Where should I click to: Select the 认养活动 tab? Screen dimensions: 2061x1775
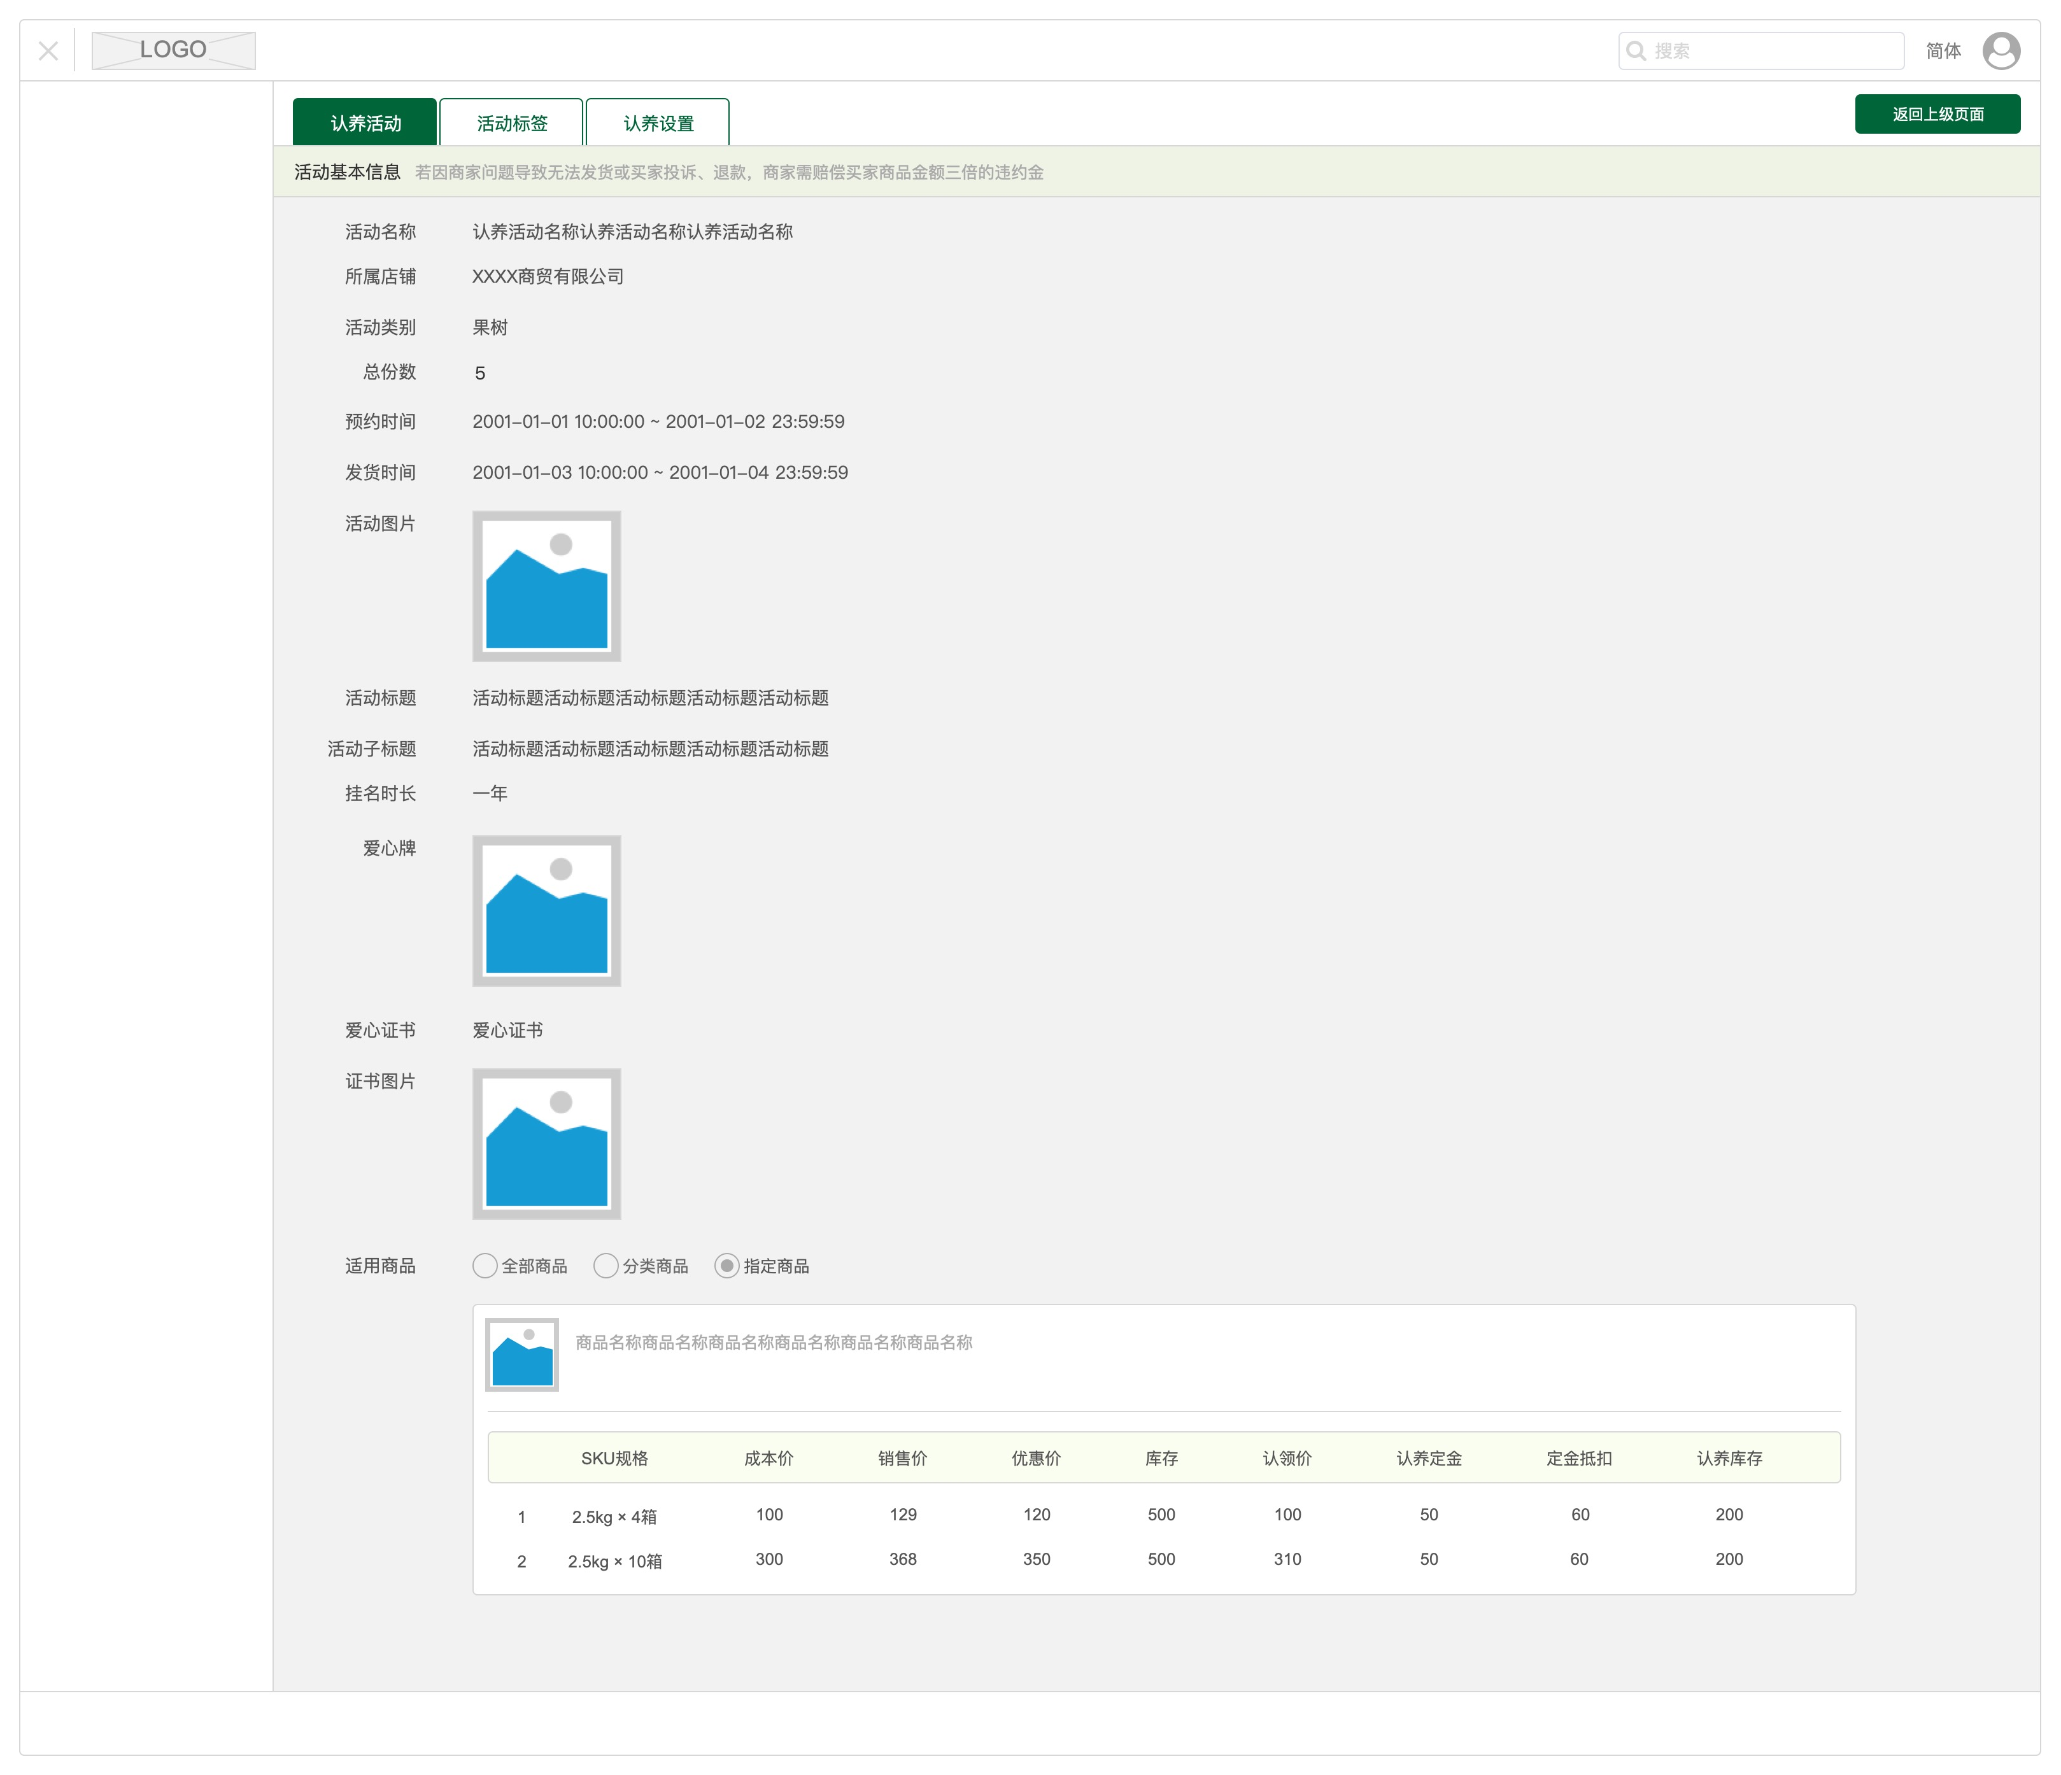click(365, 122)
